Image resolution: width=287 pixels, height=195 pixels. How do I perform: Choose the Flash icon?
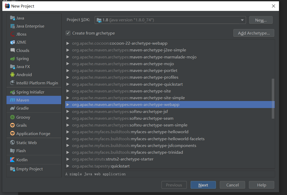coord(12,151)
